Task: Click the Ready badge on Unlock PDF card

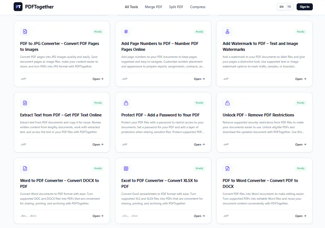Action: (301, 103)
